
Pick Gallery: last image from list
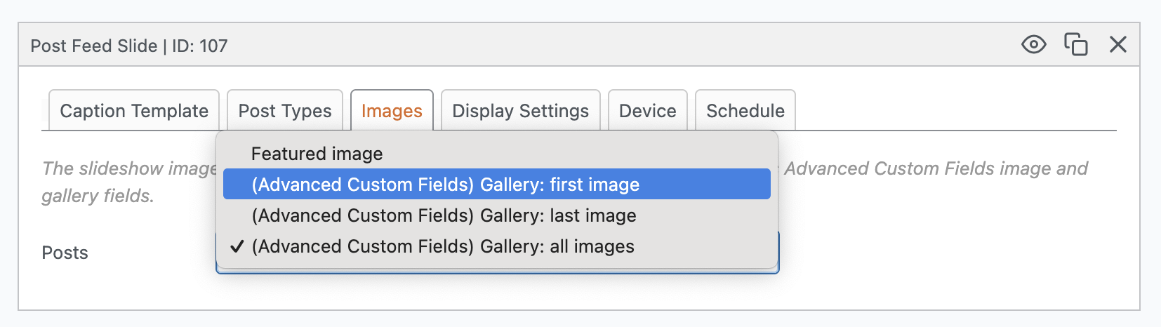444,215
